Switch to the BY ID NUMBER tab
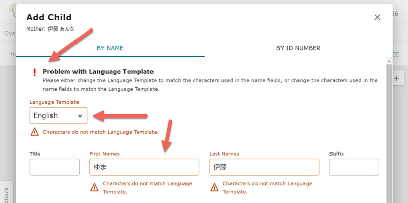The height and width of the screenshot is (203, 408). click(x=298, y=48)
